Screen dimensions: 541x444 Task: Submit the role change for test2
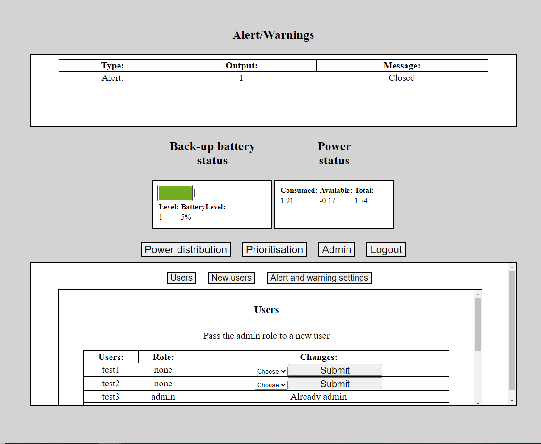click(x=335, y=384)
